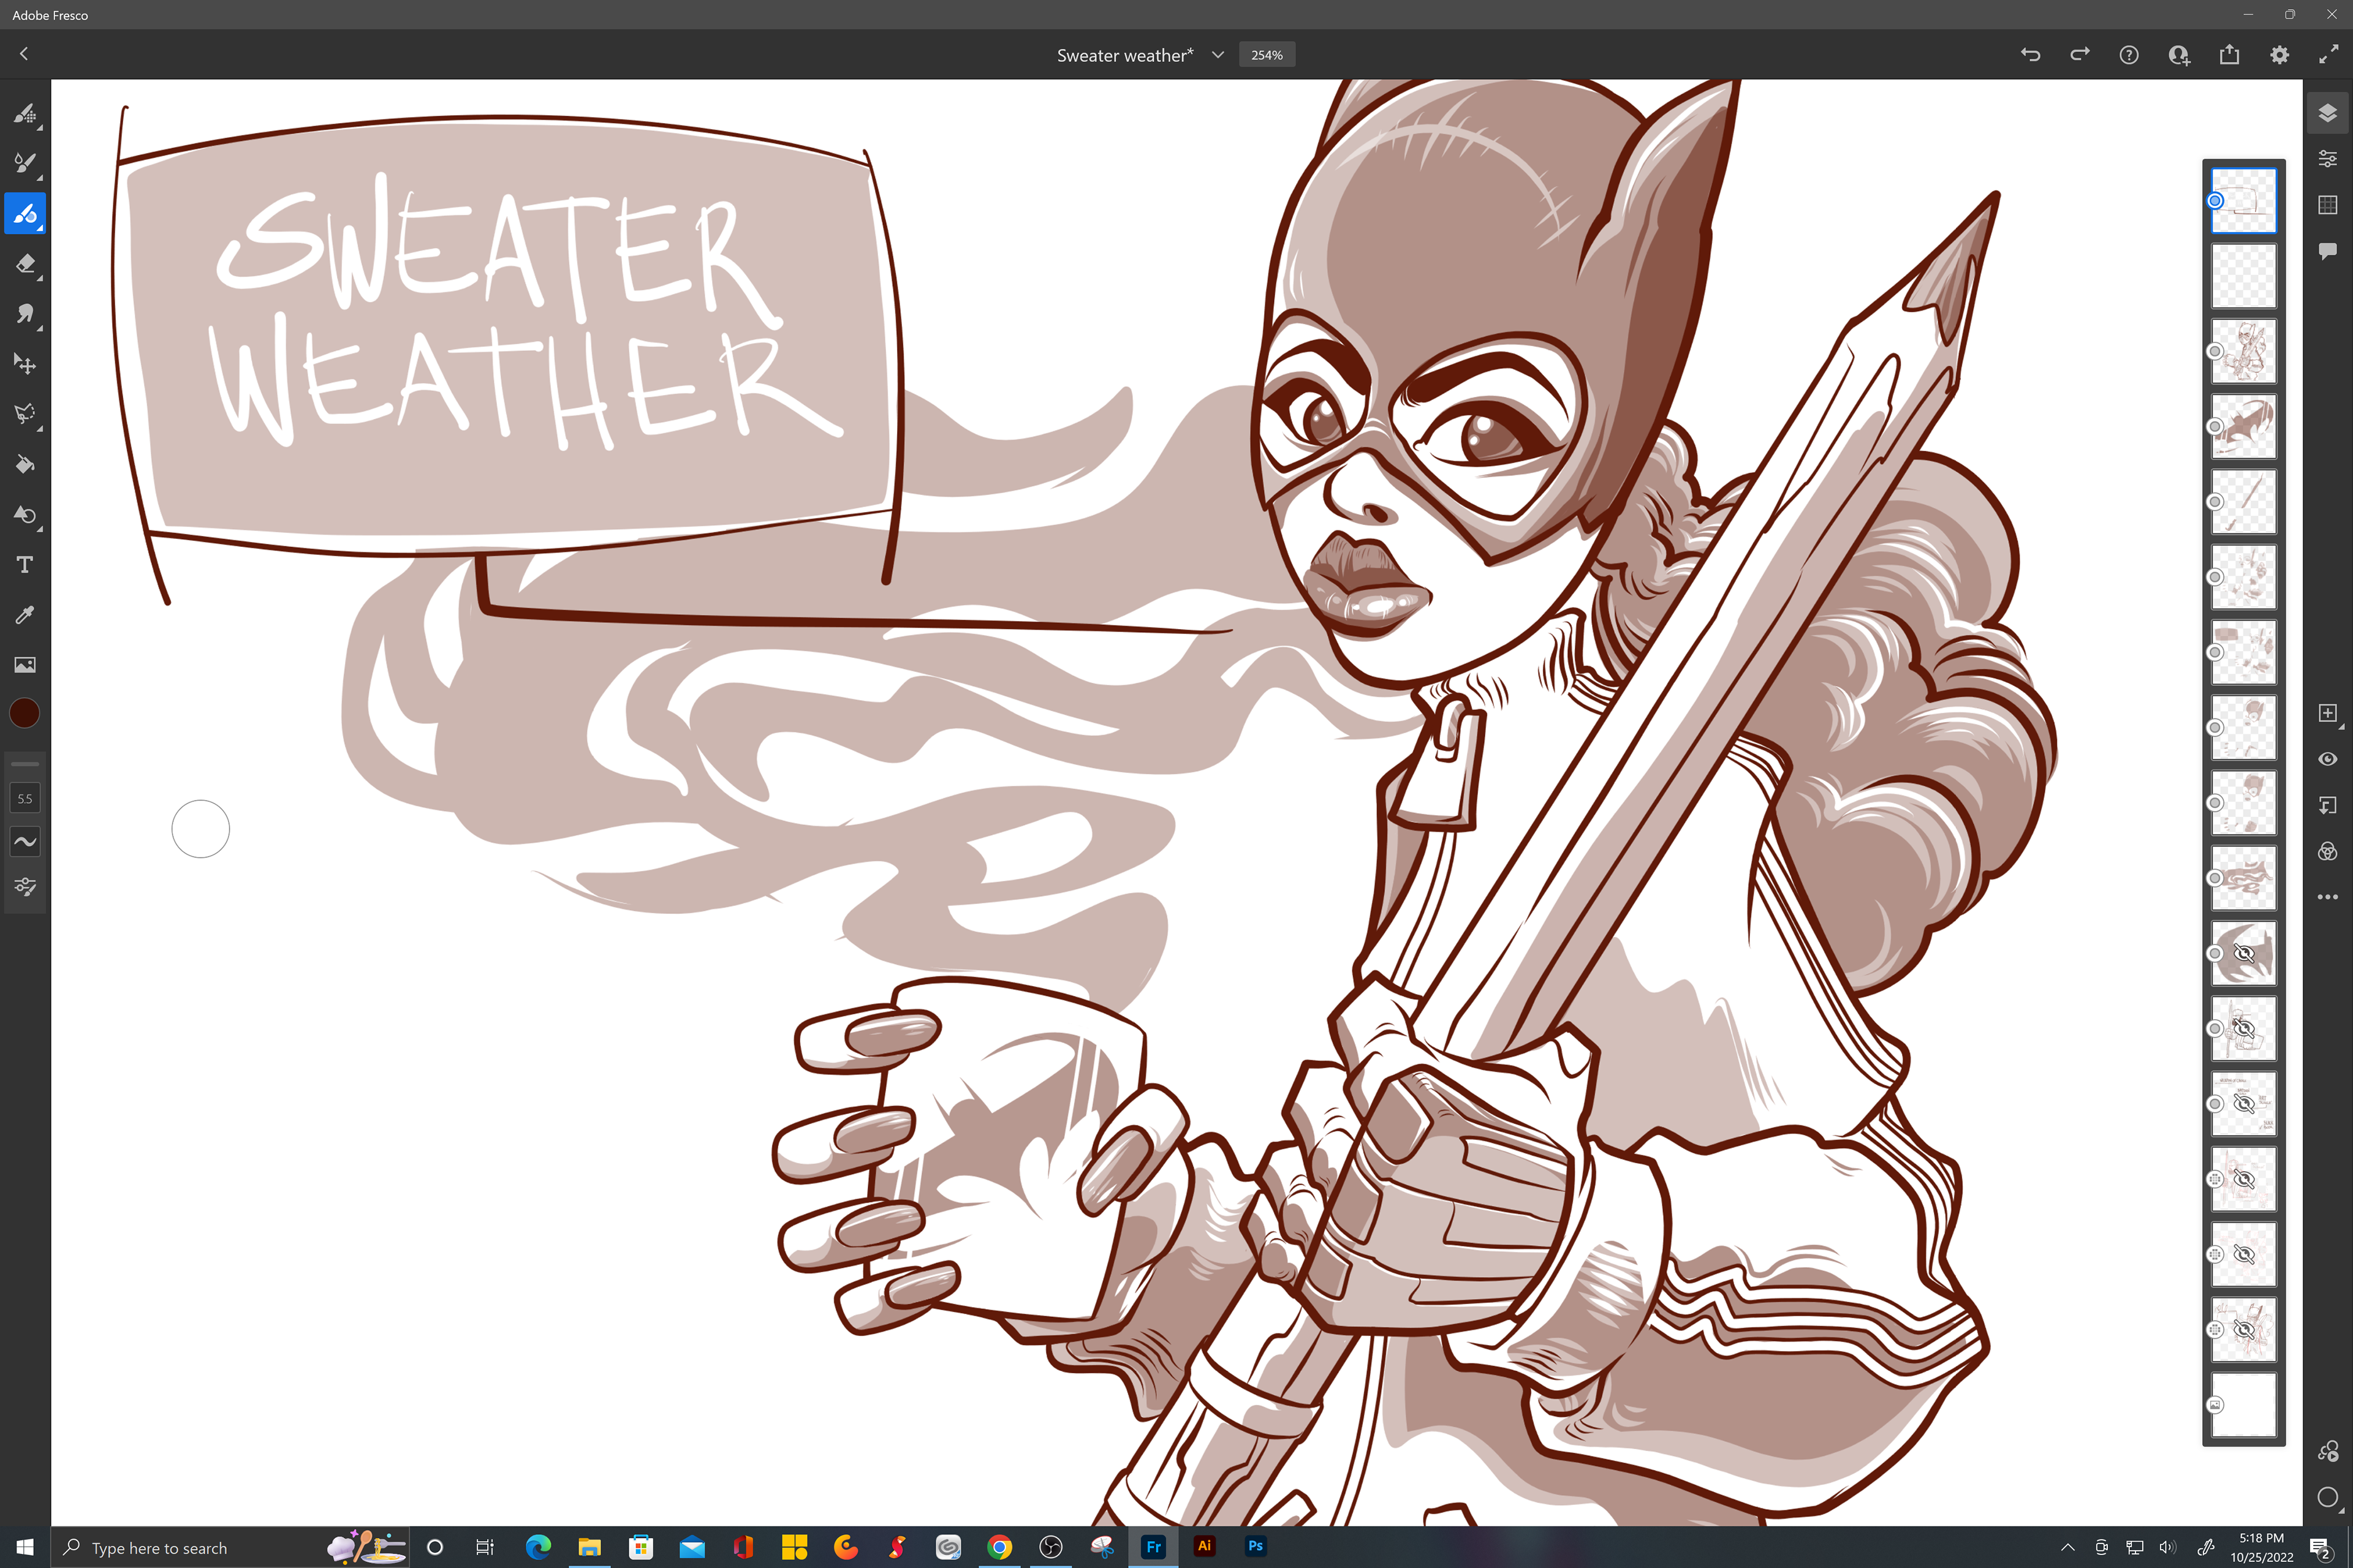Open the three-dots layer actions menu
Viewport: 2353px width, 1568px height.
coord(2327,897)
